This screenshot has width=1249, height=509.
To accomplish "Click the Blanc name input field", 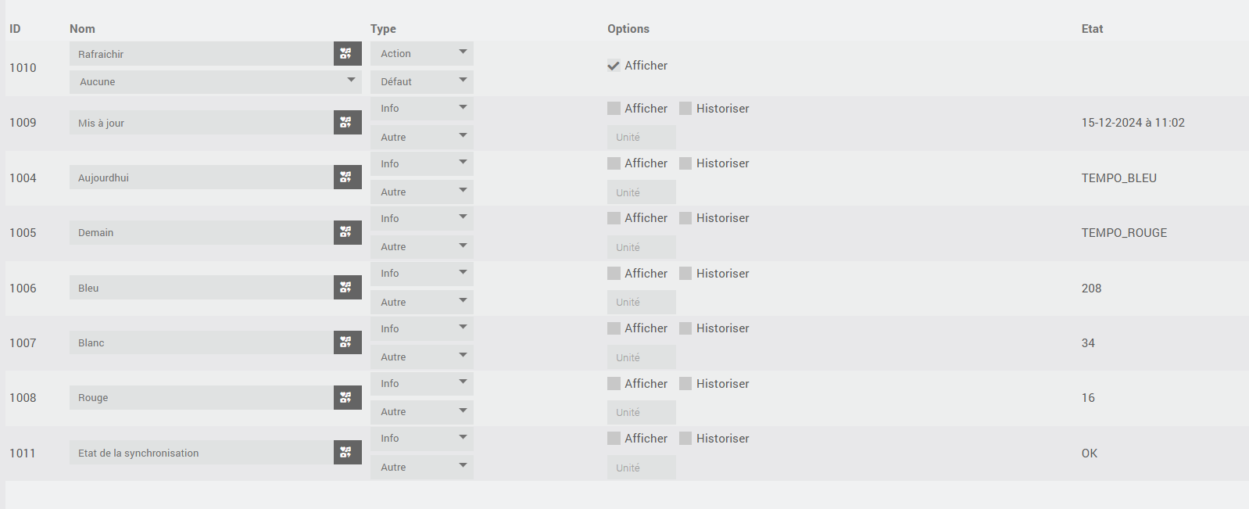I will (x=202, y=342).
